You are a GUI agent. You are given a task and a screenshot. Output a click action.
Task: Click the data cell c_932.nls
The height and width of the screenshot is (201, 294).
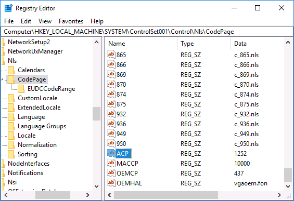click(246, 114)
